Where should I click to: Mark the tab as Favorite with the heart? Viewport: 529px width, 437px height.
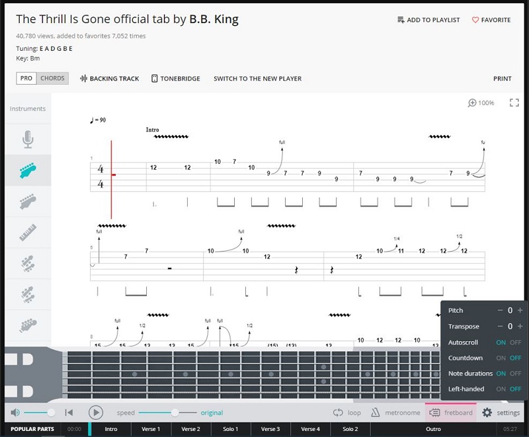tap(475, 20)
